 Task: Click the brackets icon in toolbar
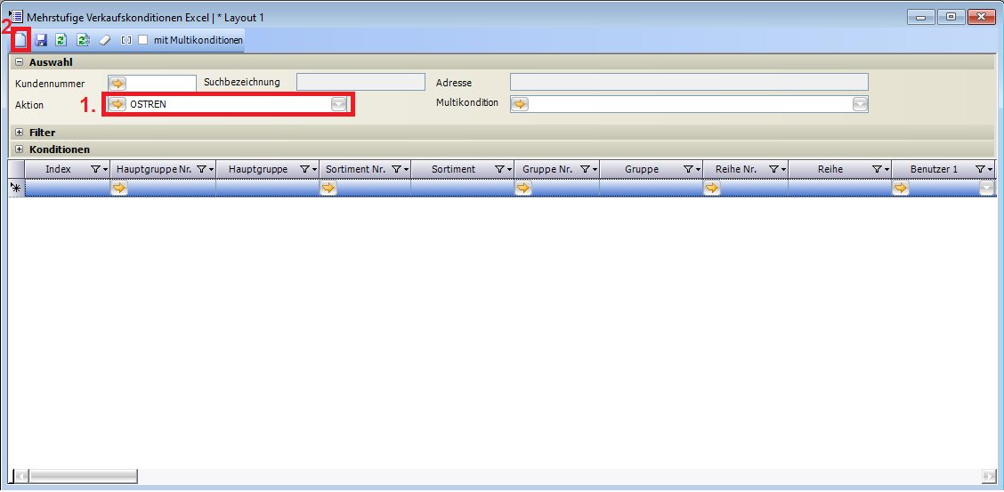(125, 40)
